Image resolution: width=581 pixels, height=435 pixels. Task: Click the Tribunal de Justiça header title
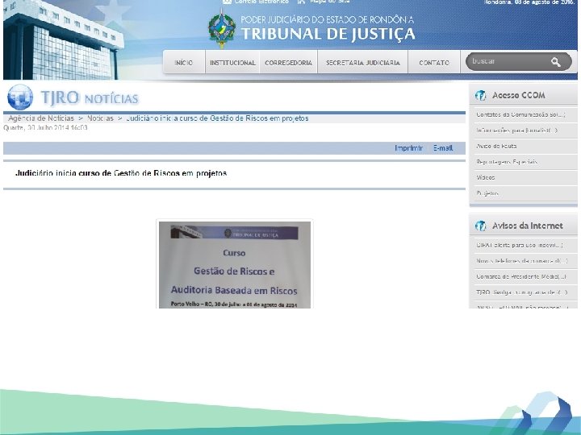point(328,34)
